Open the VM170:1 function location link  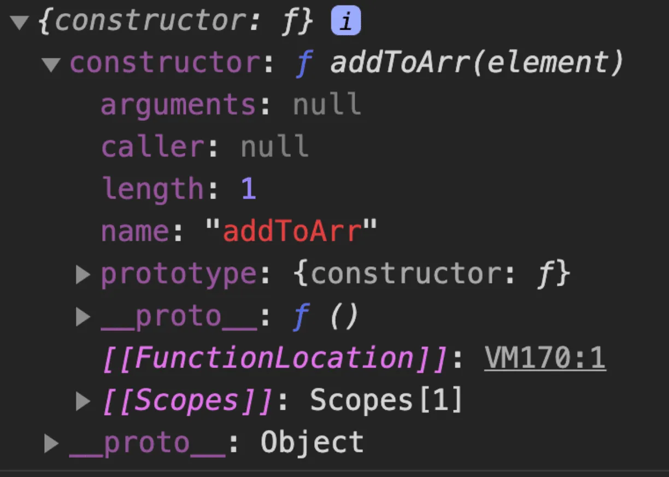click(544, 359)
